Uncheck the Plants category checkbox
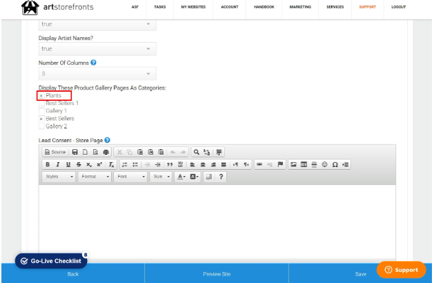434x283 pixels. pos(41,96)
